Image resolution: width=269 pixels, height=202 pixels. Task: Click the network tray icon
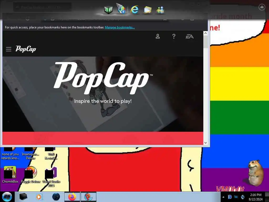tap(236, 197)
